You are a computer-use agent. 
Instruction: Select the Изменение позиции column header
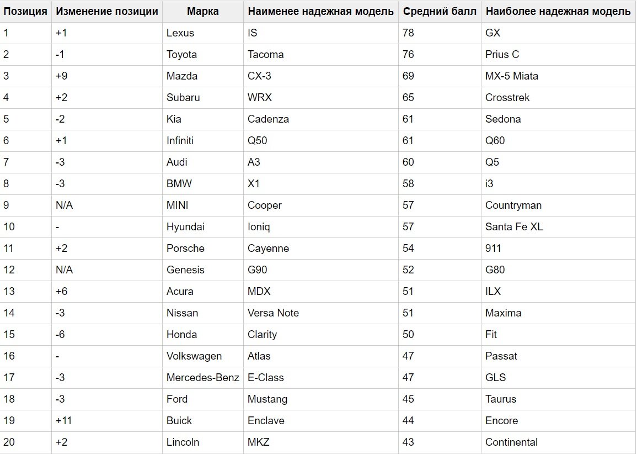107,12
